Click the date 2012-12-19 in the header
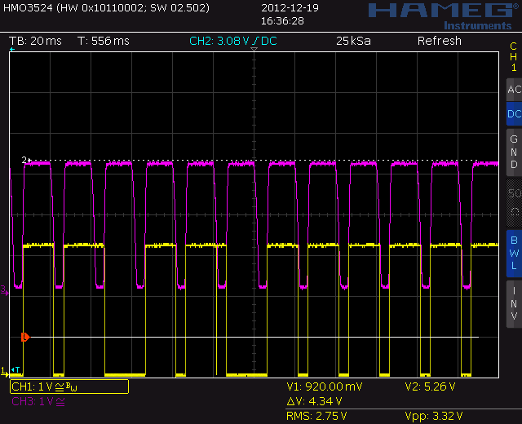 tap(290, 7)
